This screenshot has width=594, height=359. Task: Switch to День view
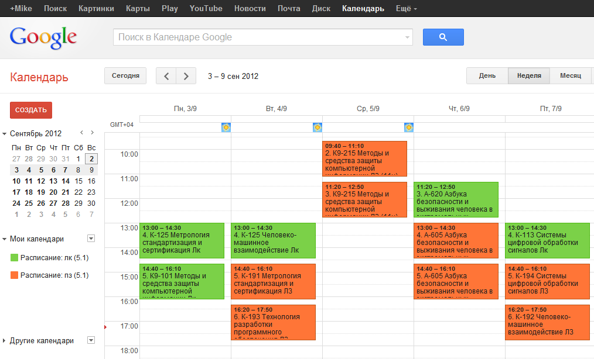487,76
